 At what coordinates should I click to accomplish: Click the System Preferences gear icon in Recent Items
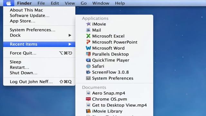(x=88, y=78)
